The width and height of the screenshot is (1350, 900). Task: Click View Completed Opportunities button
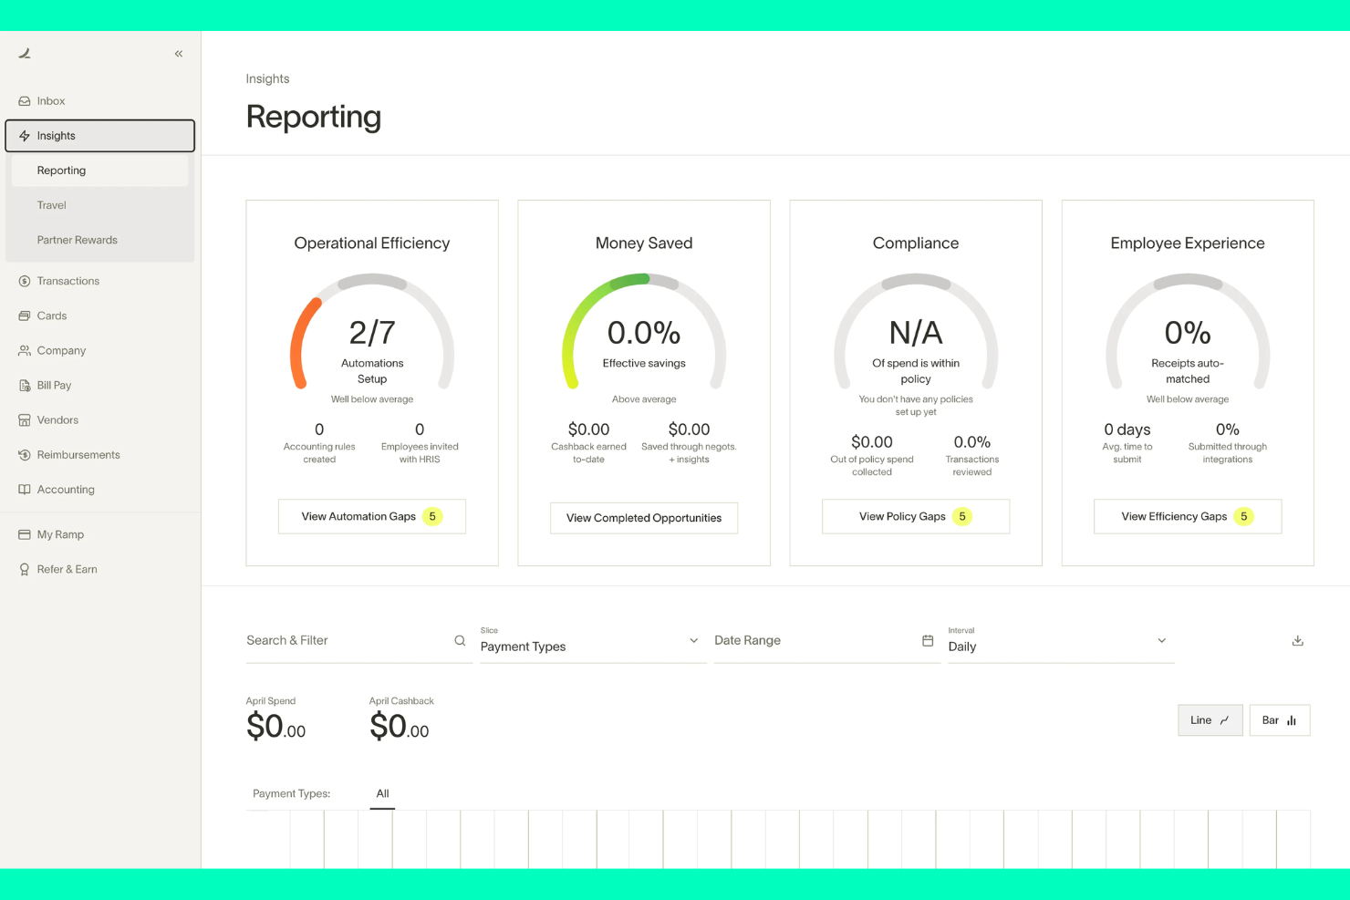643,518
